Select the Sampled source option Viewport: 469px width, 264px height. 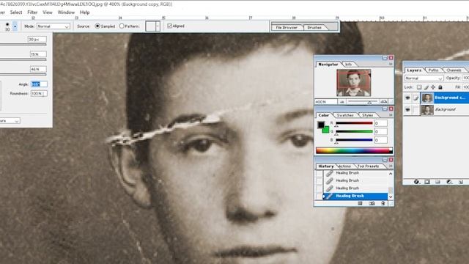pyautogui.click(x=97, y=26)
